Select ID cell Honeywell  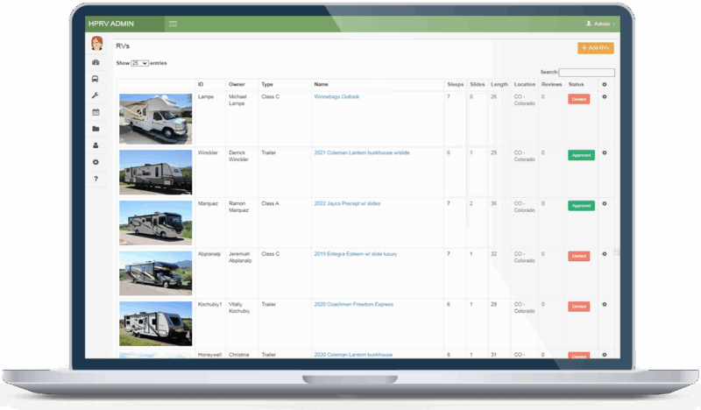point(209,355)
